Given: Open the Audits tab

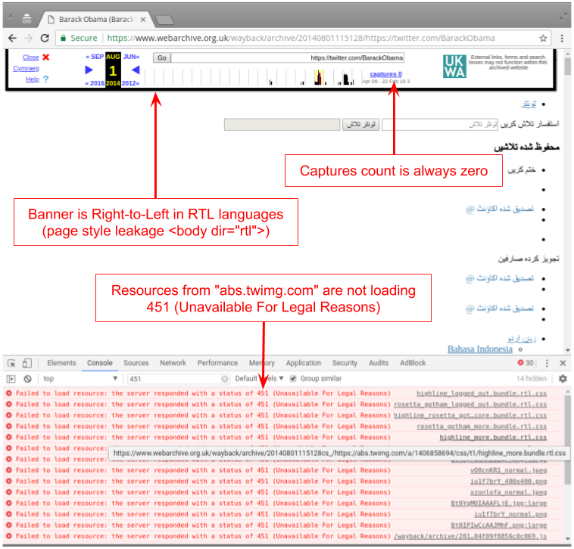Looking at the screenshot, I should (x=379, y=363).
